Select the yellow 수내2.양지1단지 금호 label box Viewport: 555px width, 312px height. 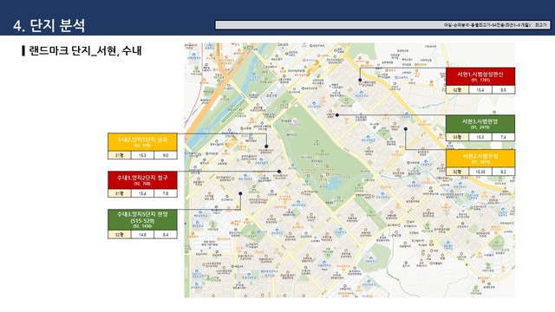(142, 142)
